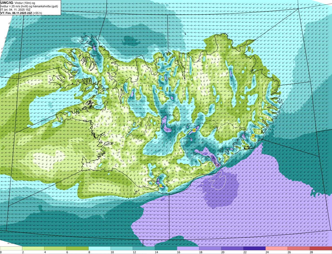The width and height of the screenshot is (332, 254).
Task: Click the "hámarkshviða (gult)" header text
Action: (x=46, y=6)
